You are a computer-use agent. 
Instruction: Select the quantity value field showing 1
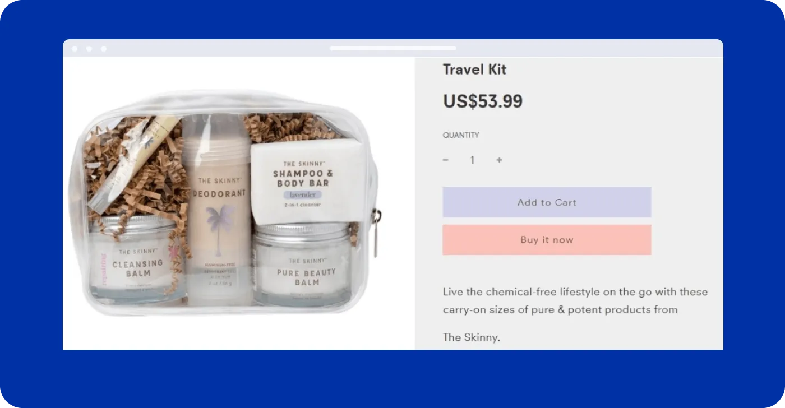pyautogui.click(x=472, y=160)
